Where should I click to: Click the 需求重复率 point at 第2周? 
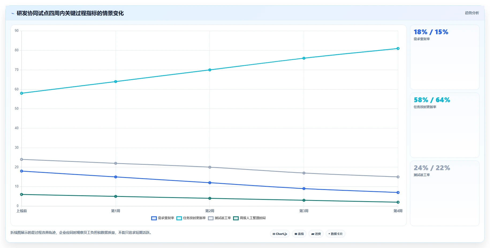pyautogui.click(x=210, y=183)
